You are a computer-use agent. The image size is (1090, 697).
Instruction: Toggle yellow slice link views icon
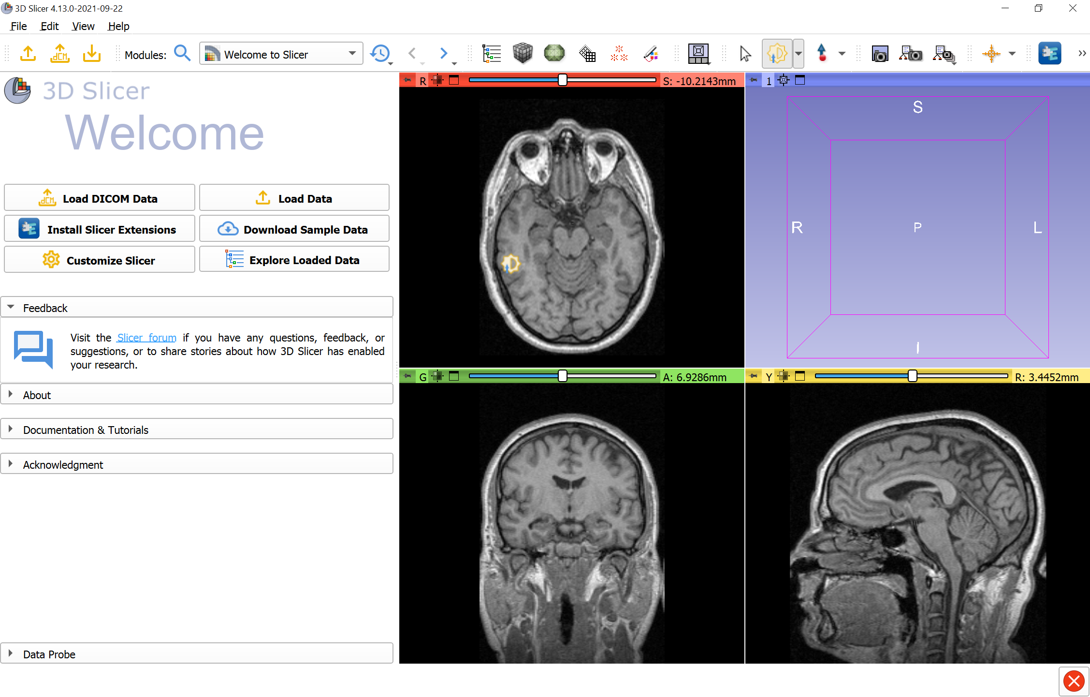tap(784, 376)
